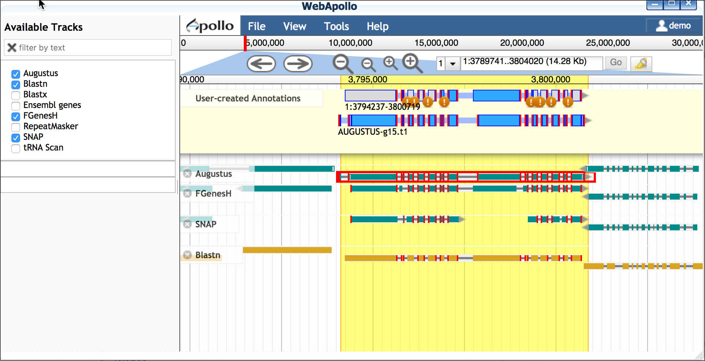Click the 3,795,000 ruler label

[x=368, y=79]
